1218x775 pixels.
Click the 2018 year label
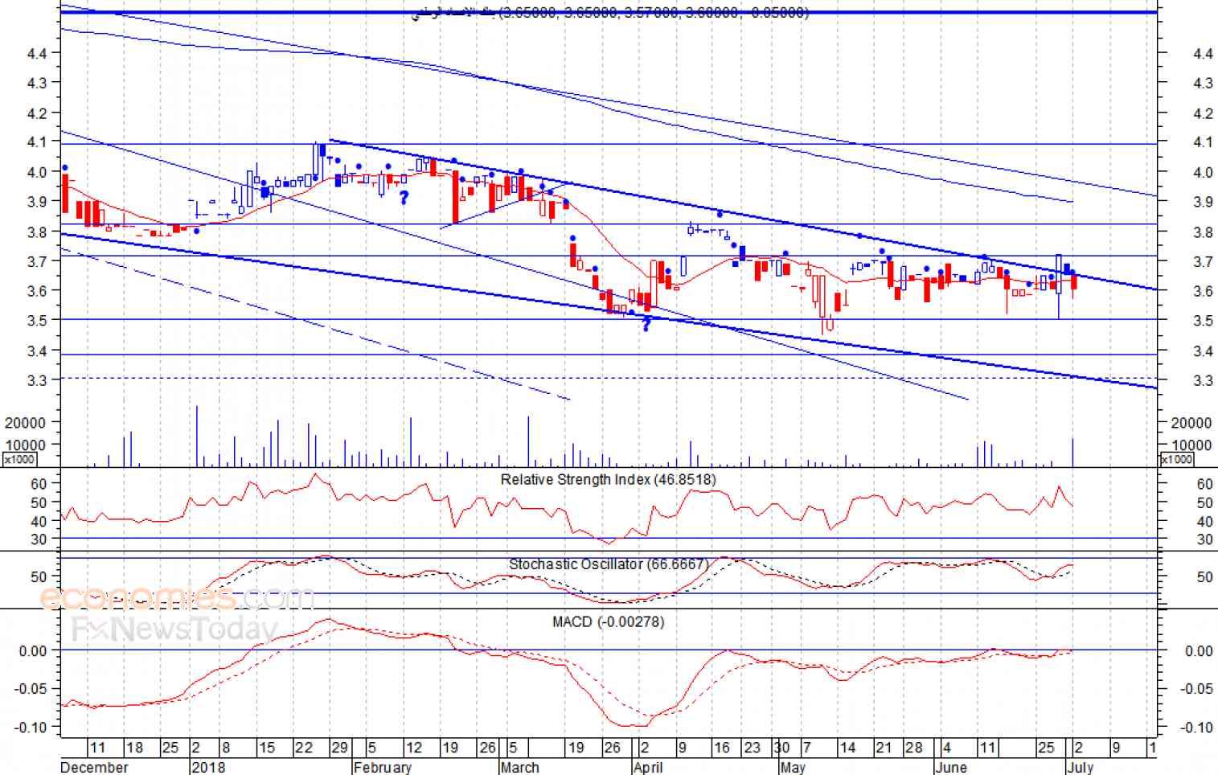[208, 767]
